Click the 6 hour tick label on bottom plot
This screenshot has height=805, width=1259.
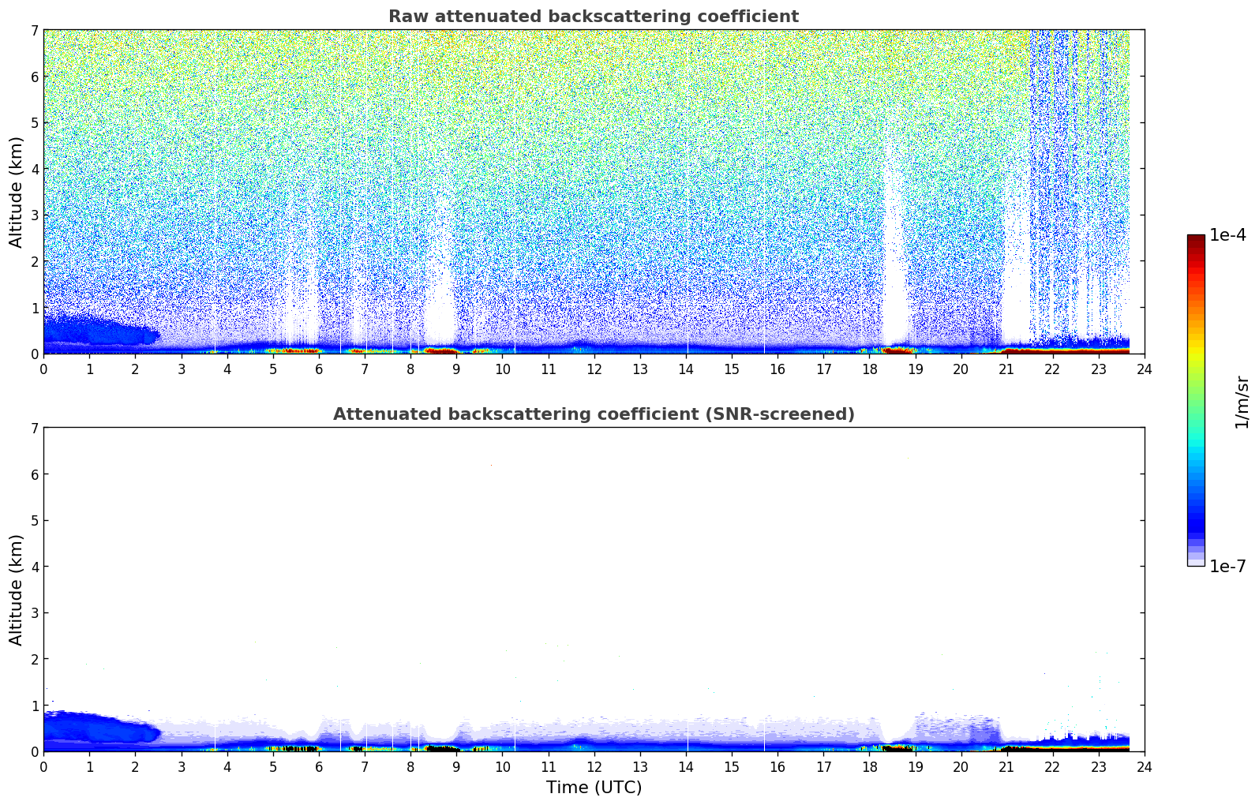(319, 767)
